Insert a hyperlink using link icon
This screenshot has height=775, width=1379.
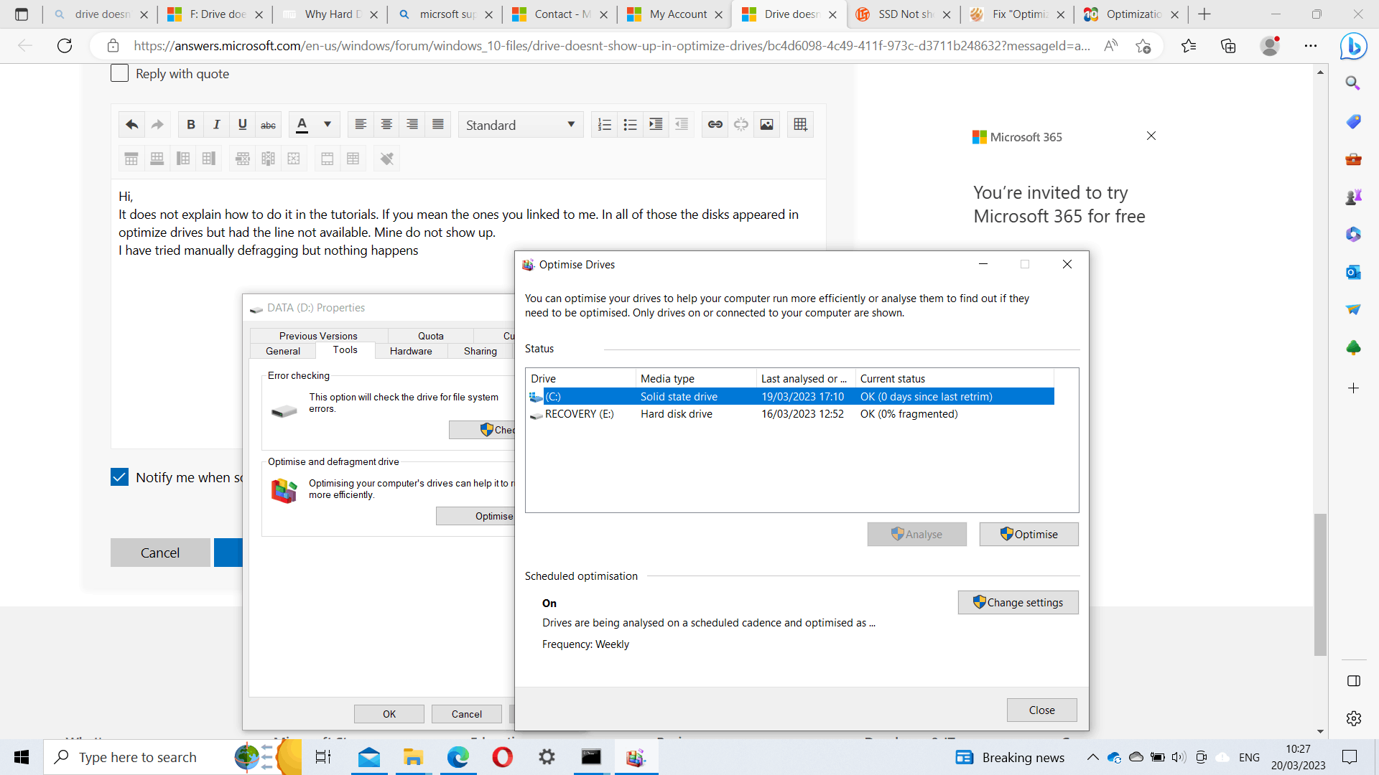coord(715,124)
